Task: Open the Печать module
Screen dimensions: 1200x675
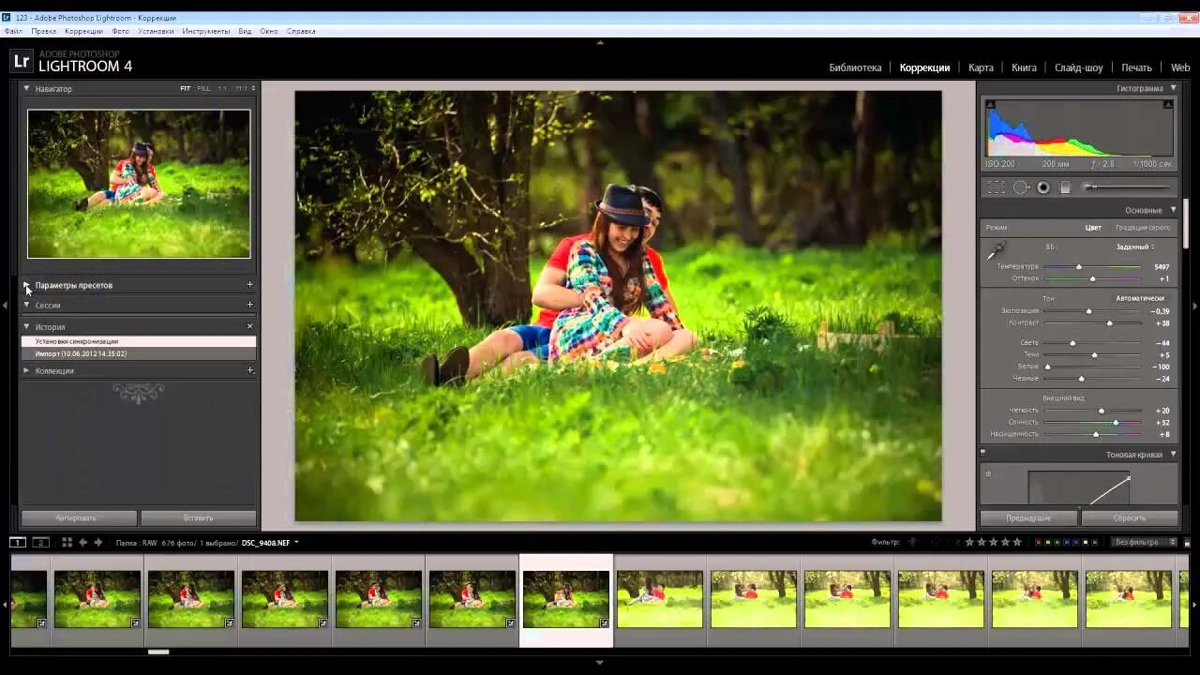Action: pos(1136,67)
